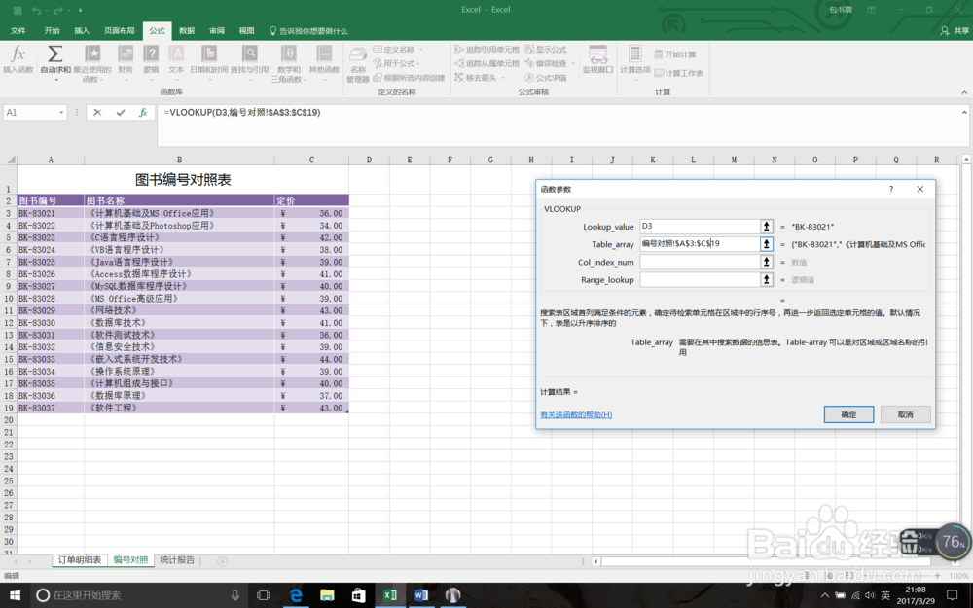Switch to the View (视图) tab
The width and height of the screenshot is (973, 608).
tap(246, 30)
